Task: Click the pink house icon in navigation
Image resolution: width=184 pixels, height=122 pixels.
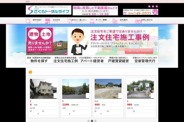Action: pyautogui.click(x=70, y=21)
